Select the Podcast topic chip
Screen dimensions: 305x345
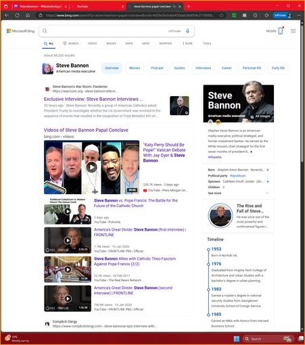click(157, 68)
